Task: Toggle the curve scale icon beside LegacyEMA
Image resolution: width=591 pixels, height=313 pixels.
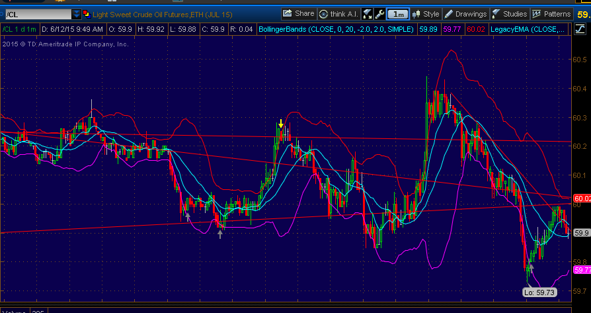Action: [x=579, y=29]
